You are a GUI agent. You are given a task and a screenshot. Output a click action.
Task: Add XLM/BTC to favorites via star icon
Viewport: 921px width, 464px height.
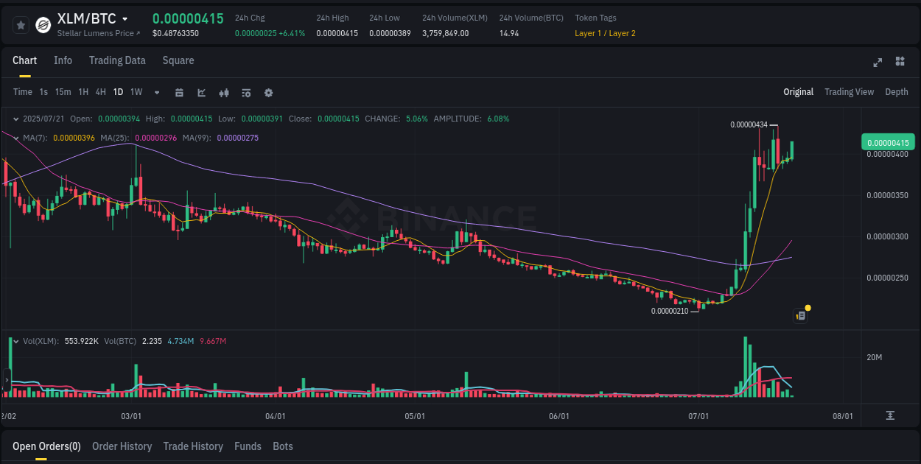21,24
